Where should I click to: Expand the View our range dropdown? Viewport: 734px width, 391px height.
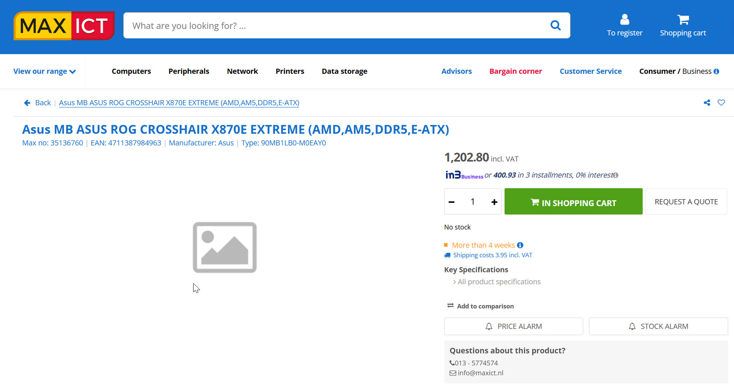click(x=44, y=71)
